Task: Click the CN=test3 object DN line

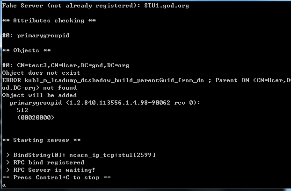Action: click(x=65, y=65)
